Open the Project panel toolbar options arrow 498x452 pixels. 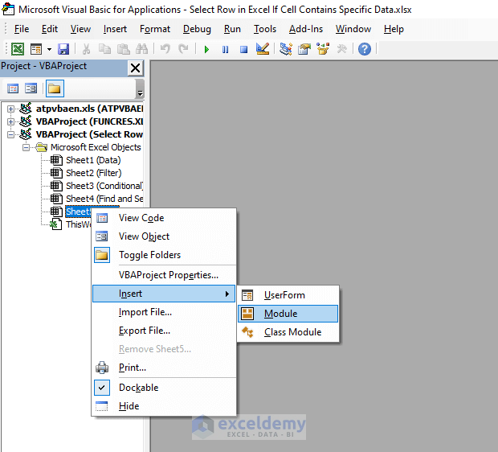coord(140,89)
